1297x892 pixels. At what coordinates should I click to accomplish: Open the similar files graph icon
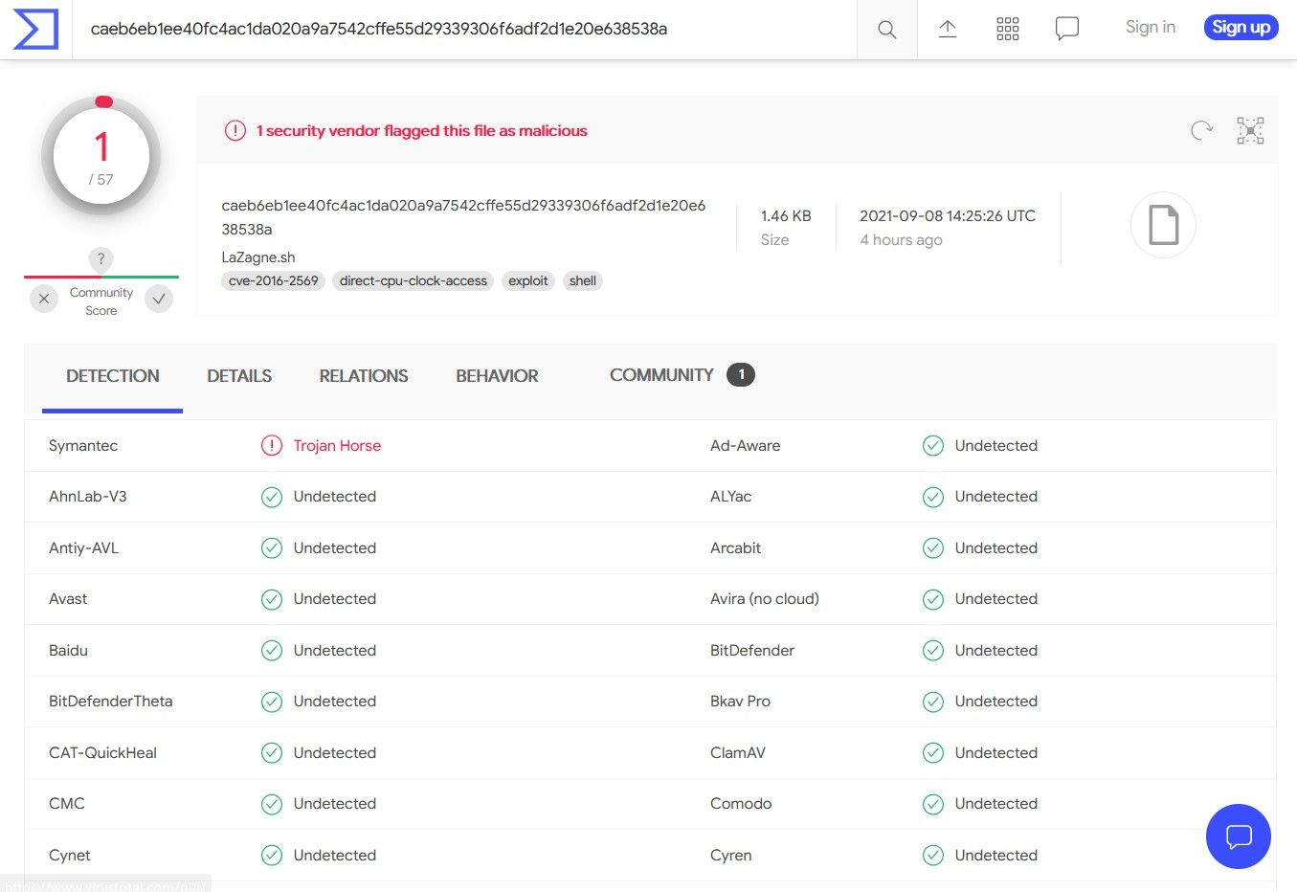click(1250, 131)
